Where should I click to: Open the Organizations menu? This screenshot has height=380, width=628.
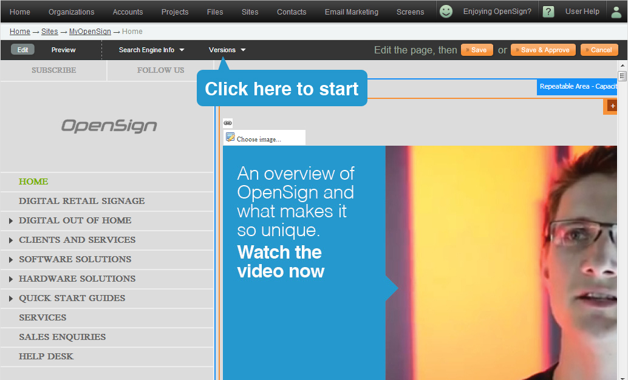[x=71, y=12]
